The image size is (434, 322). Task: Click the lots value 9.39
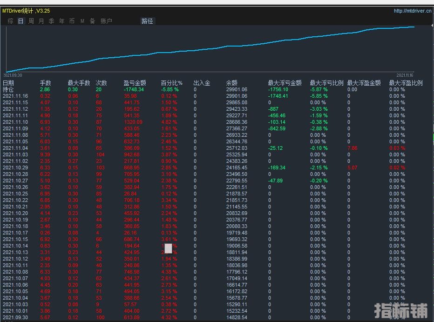(45, 154)
